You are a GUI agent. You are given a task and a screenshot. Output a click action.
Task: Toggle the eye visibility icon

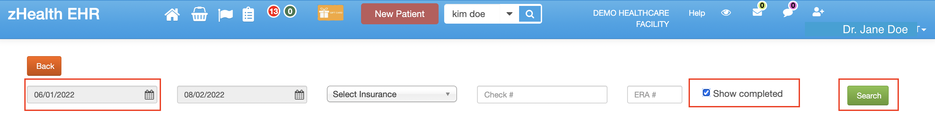[726, 13]
